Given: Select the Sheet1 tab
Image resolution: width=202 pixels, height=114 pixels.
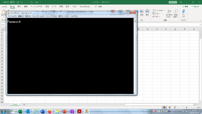Looking at the screenshot, I should tap(15, 104).
